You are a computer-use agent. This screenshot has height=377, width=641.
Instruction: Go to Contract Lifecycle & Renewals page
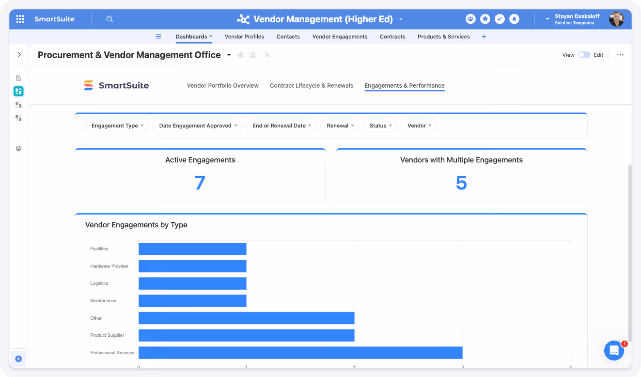[x=312, y=85]
